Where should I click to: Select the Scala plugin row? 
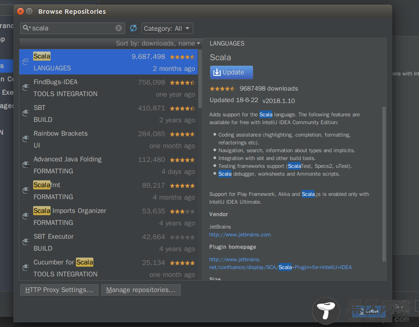click(109, 62)
